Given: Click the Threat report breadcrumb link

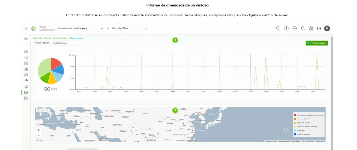Looking at the screenshot, I should point(76,38).
